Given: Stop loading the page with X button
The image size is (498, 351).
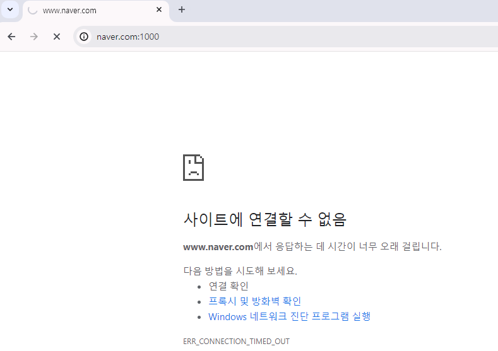Looking at the screenshot, I should pyautogui.click(x=57, y=37).
